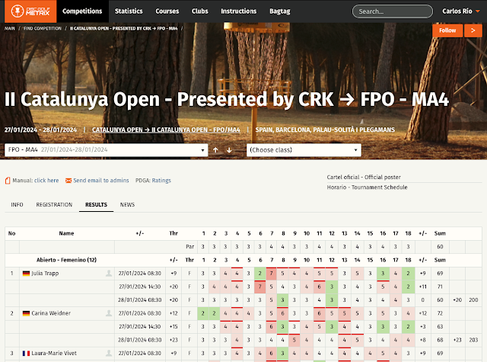Image resolution: width=487 pixels, height=362 pixels.
Task: Switch to the INFO tab
Action: pyautogui.click(x=17, y=205)
